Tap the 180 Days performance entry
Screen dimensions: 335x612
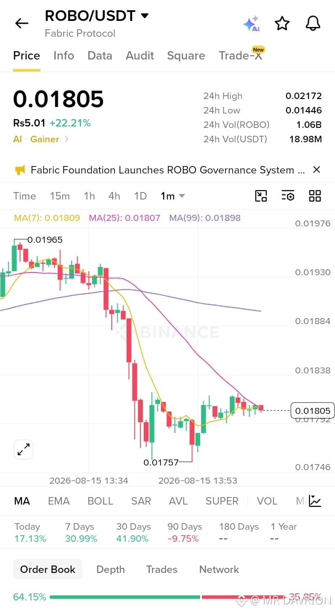tap(239, 532)
